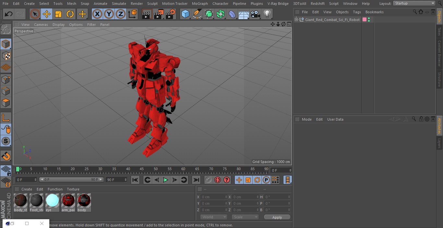443x228 pixels.
Task: Go to end of animation
Action: coord(196,180)
